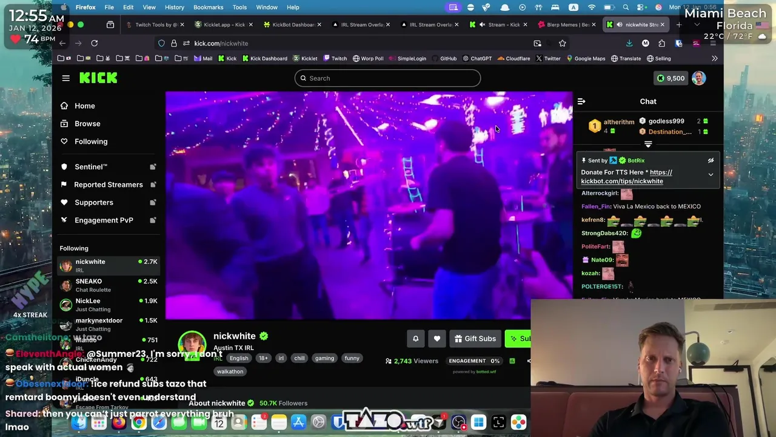This screenshot has width=776, height=437.
Task: Expand the pinned message chevron
Action: pyautogui.click(x=711, y=175)
